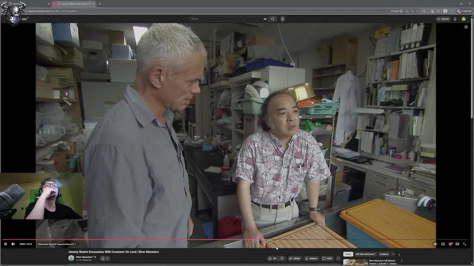Share the video via Zdieľať button

click(x=294, y=259)
